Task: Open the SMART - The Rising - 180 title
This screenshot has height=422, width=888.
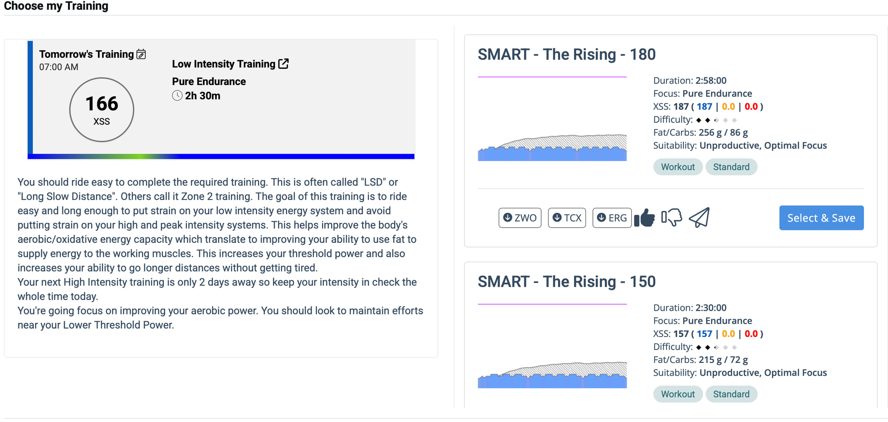Action: (566, 54)
